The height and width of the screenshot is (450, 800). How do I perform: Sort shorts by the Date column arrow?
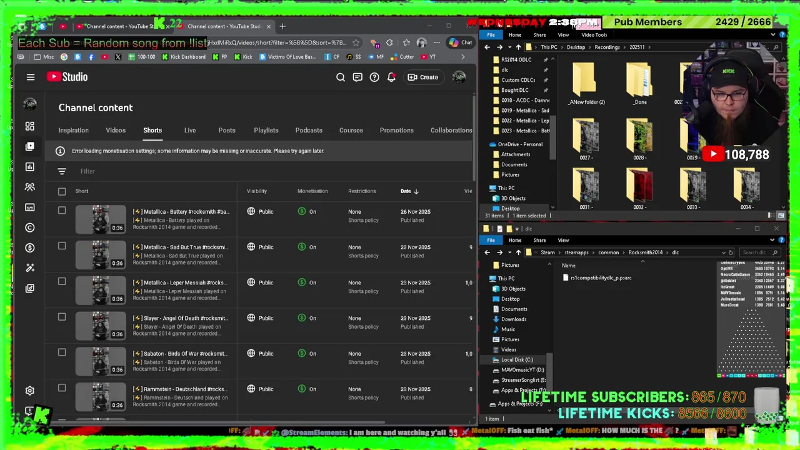(x=416, y=191)
